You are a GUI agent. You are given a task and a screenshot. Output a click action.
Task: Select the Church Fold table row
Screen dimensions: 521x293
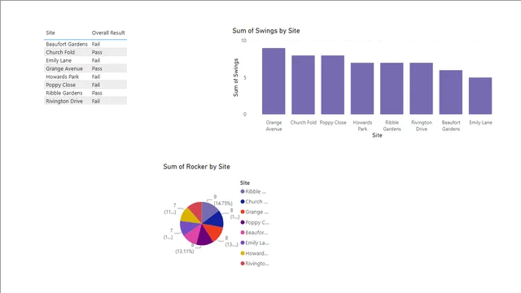pos(85,52)
